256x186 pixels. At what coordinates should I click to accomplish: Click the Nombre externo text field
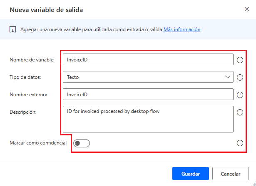click(x=148, y=95)
